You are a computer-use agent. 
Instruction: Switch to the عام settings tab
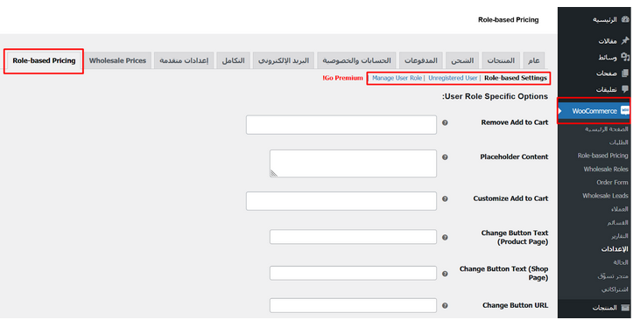pyautogui.click(x=534, y=60)
